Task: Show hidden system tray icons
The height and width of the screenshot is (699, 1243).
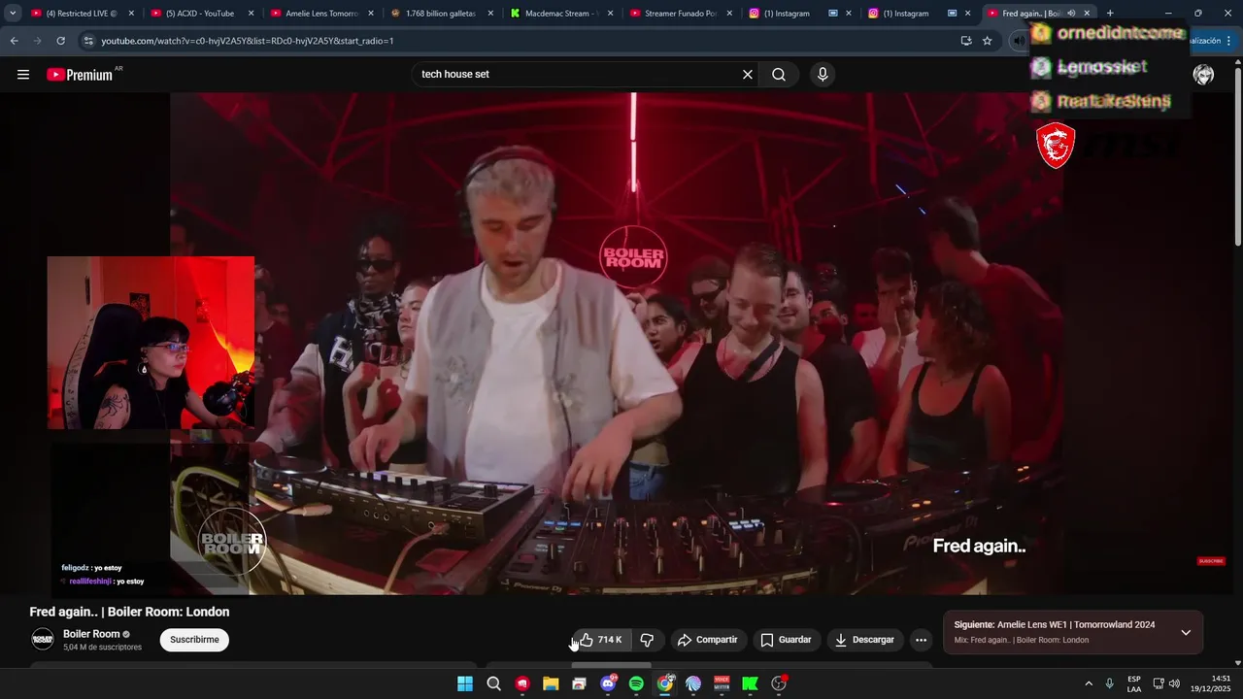Action: (x=1089, y=684)
